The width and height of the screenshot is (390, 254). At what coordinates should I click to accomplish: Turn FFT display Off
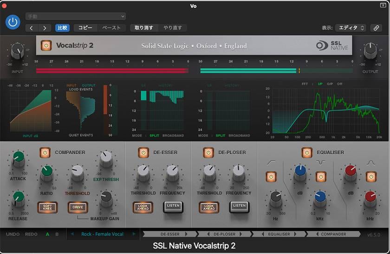click(339, 84)
